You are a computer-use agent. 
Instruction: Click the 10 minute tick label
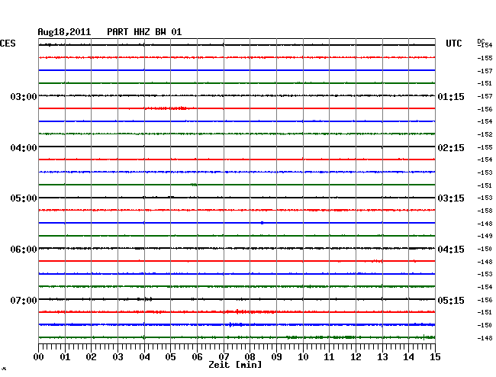pyautogui.click(x=303, y=356)
